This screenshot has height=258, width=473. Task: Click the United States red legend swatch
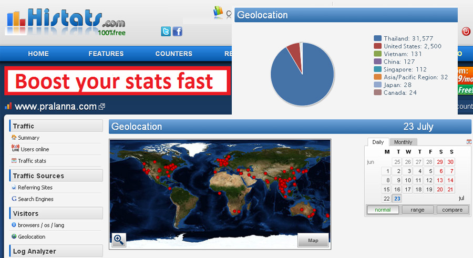click(378, 46)
